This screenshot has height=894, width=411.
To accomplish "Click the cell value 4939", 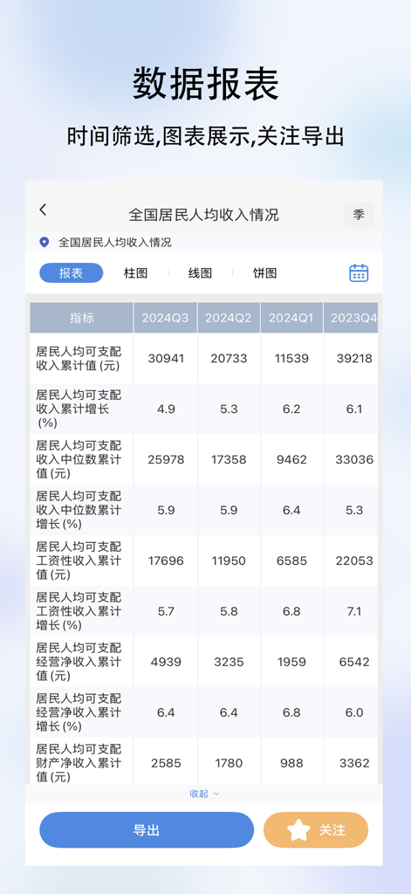I will (166, 662).
